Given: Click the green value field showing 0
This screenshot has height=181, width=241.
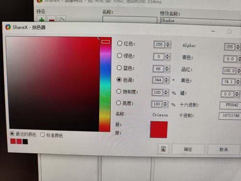Looking at the screenshot, I should [x=159, y=56].
